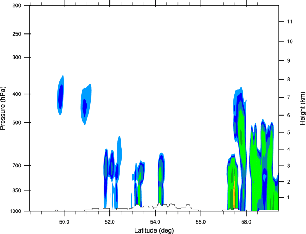The height and width of the screenshot is (234, 306).
Task: Click the 5 km height label
Action: pos(289,132)
